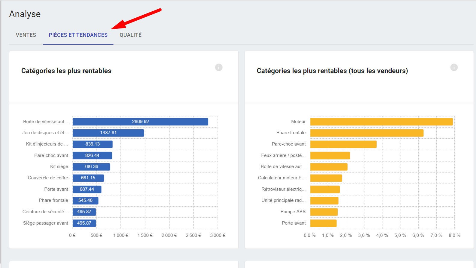The width and height of the screenshot is (476, 268).
Task: Click the blue Porte avant 607.44 bar
Action: point(87,189)
